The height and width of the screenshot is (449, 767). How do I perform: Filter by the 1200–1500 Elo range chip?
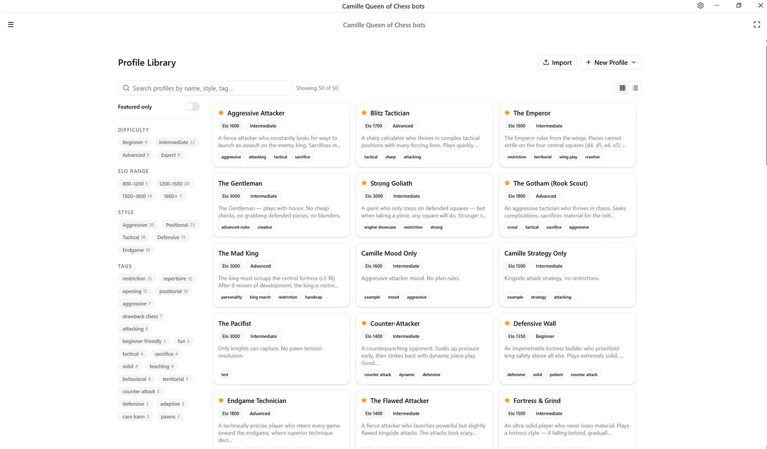coord(174,184)
